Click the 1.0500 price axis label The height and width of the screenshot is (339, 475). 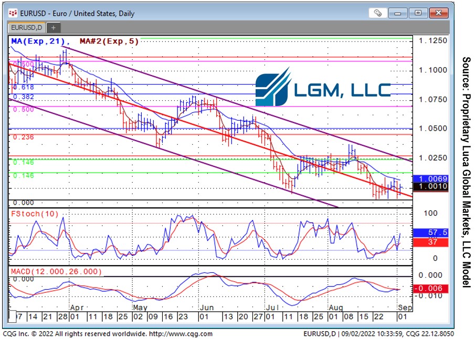tap(433, 129)
